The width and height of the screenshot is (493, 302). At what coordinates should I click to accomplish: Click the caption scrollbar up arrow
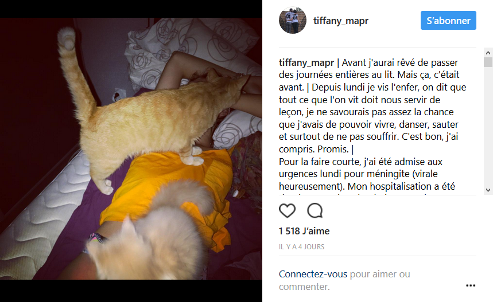(488, 53)
